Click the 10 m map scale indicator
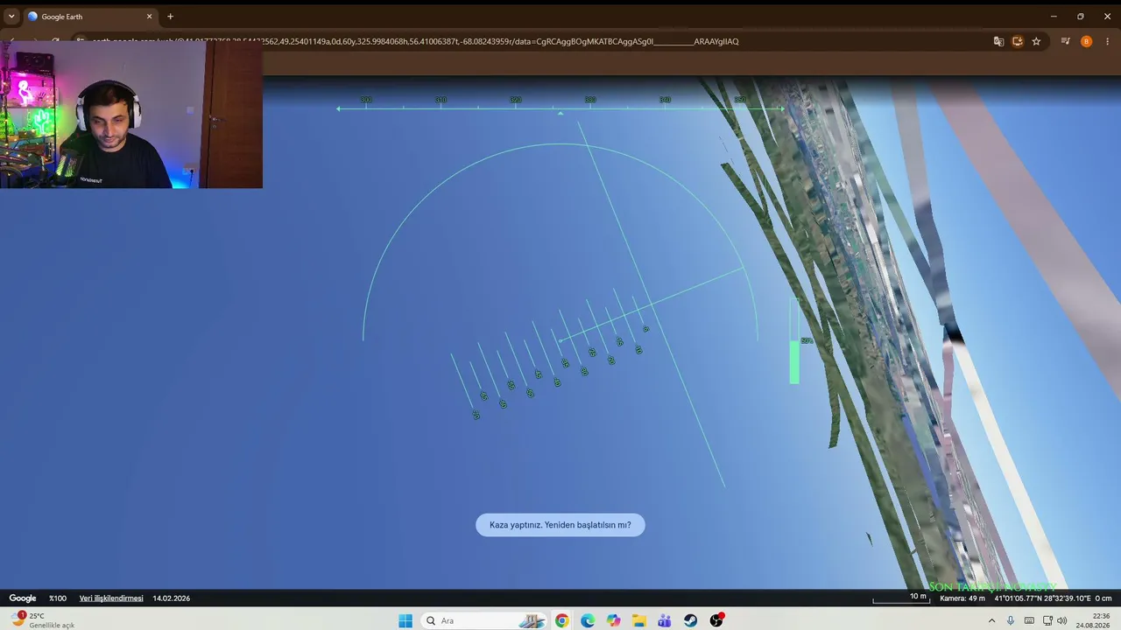Screen dimensions: 1121x630 point(901,598)
